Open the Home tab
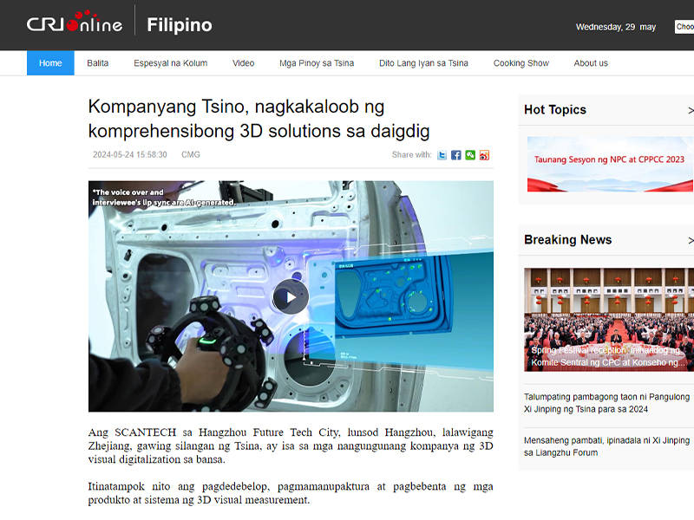The width and height of the screenshot is (694, 520). pos(50,63)
